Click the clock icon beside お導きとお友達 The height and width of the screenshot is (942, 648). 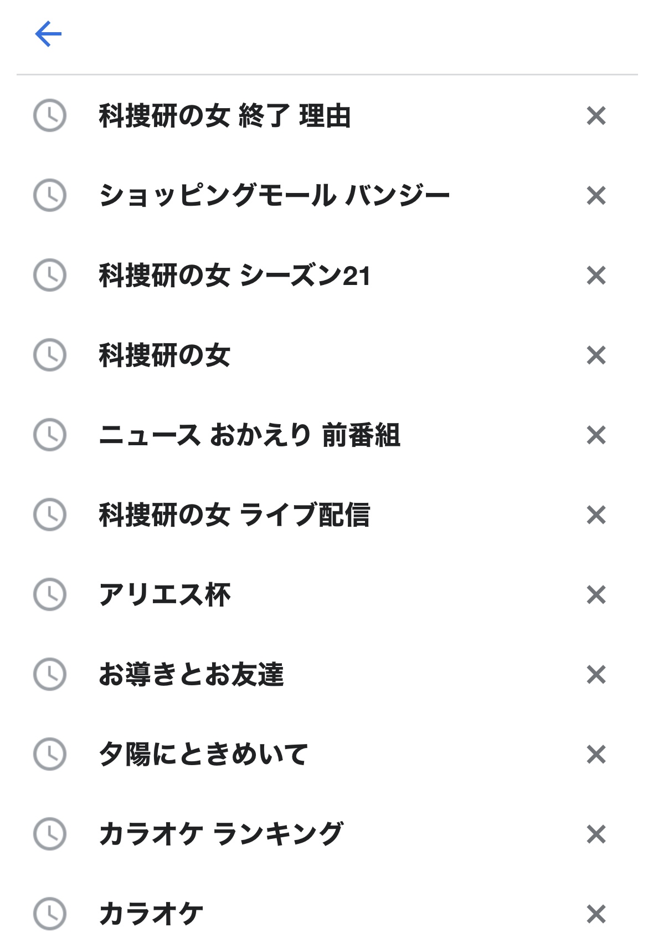(x=50, y=675)
